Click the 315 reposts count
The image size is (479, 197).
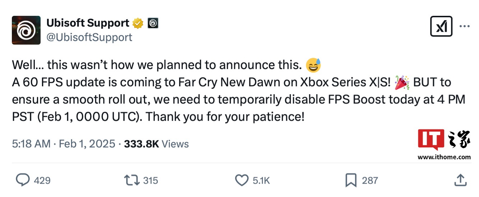click(150, 180)
